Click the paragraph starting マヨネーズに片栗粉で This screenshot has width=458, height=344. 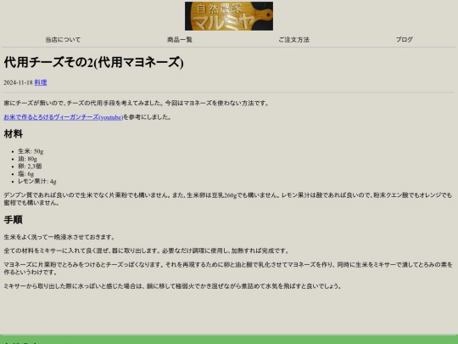click(x=228, y=268)
